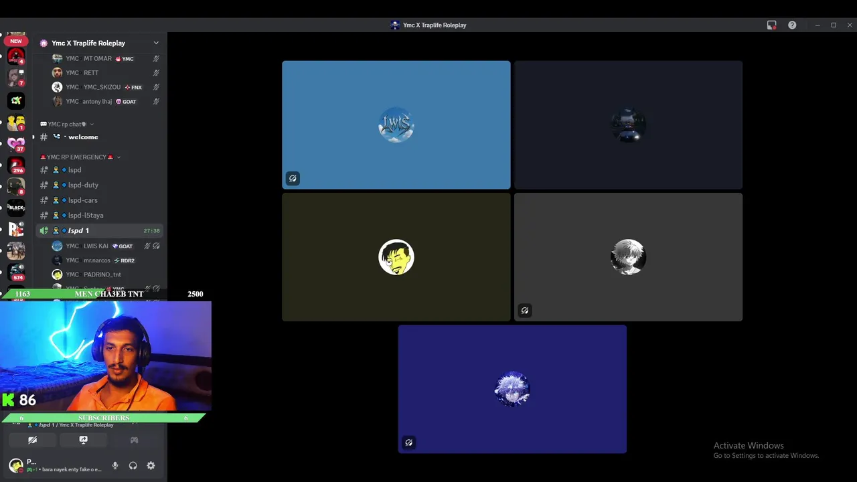Click the FNX tag badge next to YMC_SKIZOU
857x482 pixels.
[x=133, y=87]
